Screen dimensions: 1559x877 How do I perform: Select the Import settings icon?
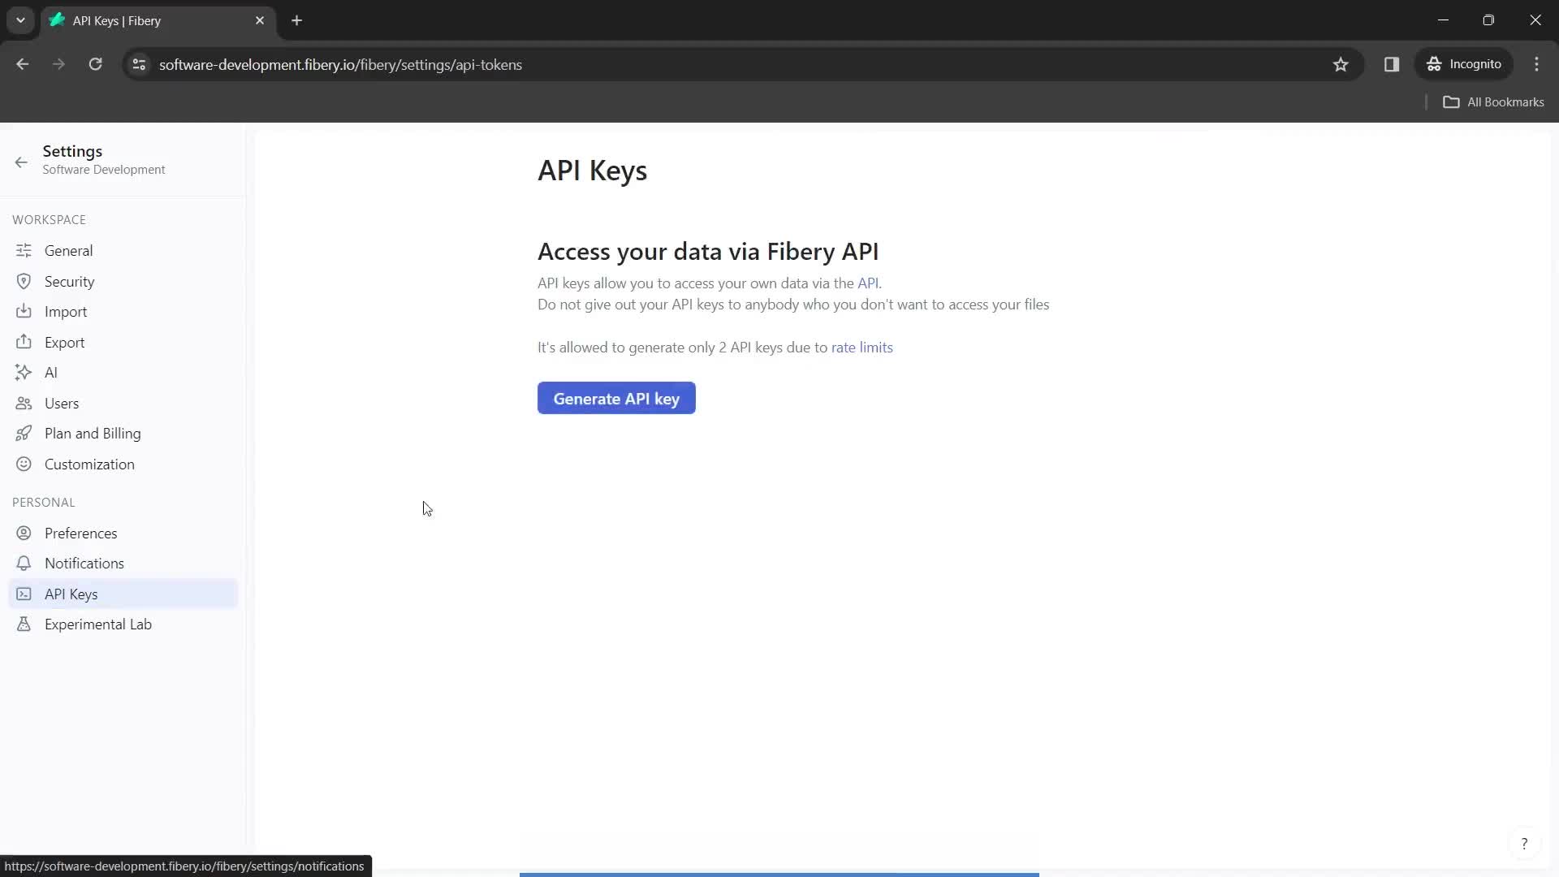(x=24, y=310)
